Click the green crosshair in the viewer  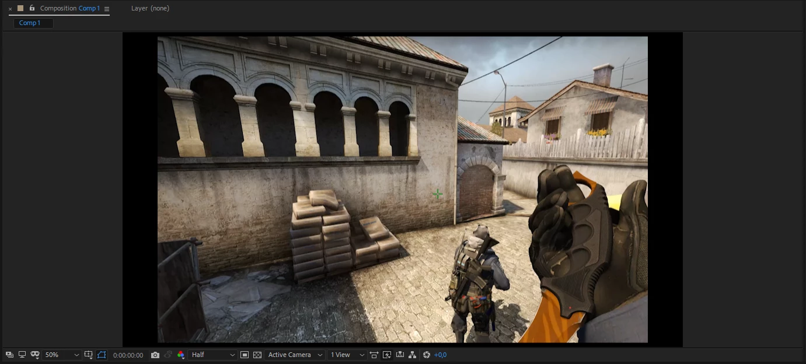click(x=437, y=194)
